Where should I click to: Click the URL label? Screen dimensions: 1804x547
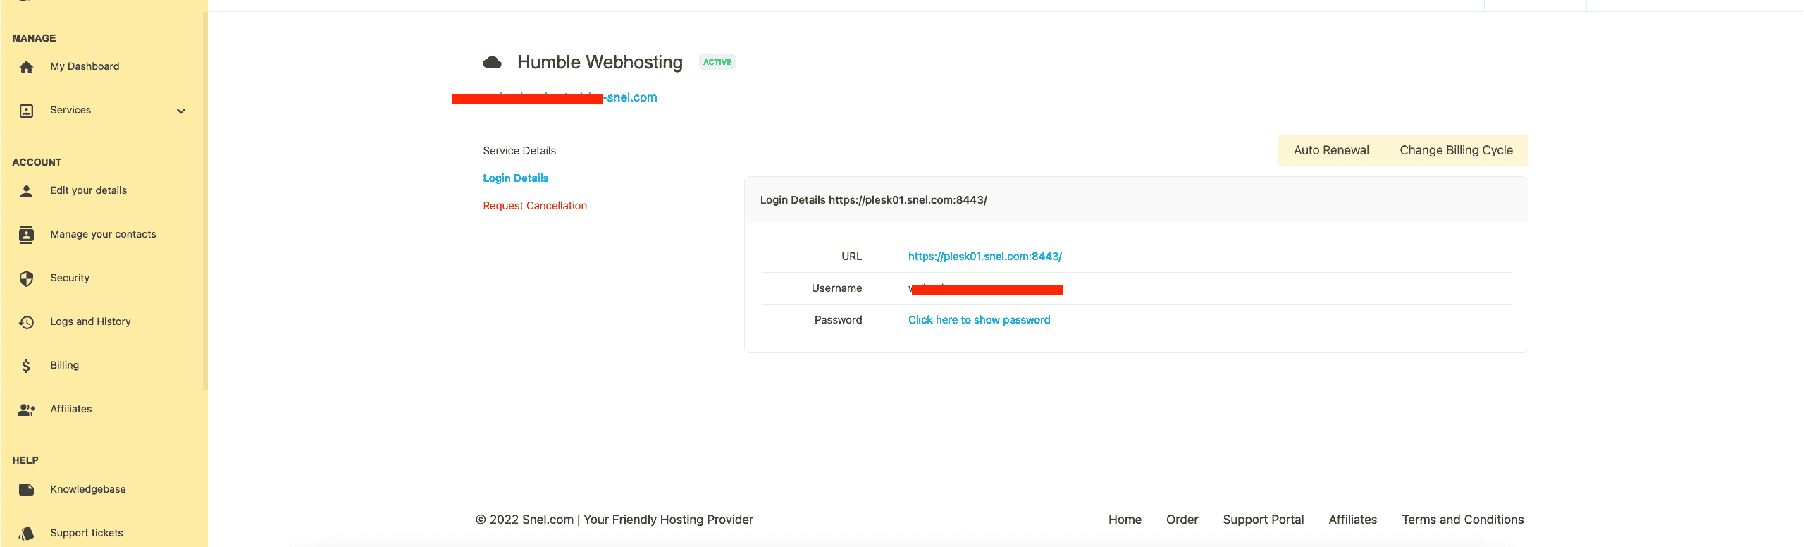click(x=851, y=257)
